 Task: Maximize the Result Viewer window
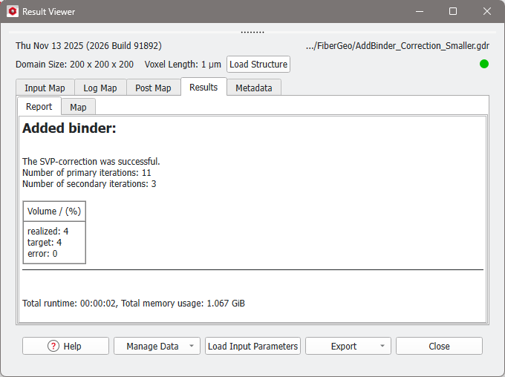click(453, 12)
